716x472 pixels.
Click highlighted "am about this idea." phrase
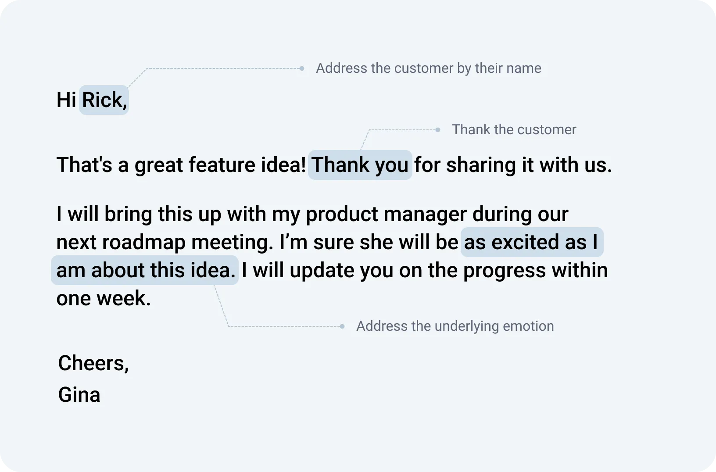[x=145, y=270]
